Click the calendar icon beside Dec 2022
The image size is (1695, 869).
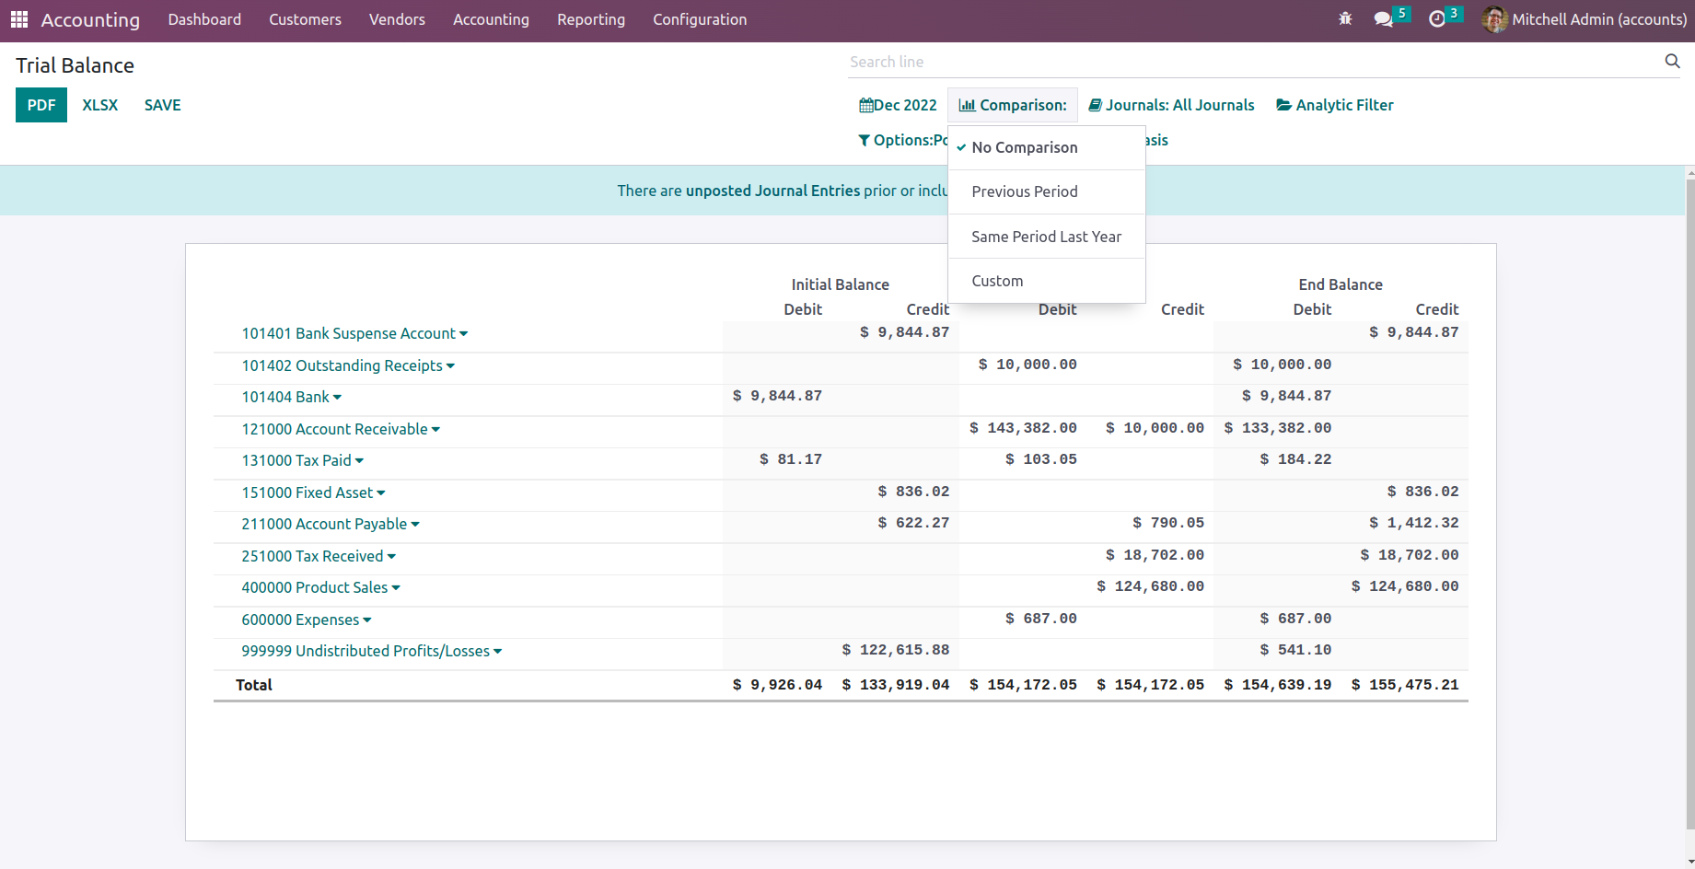point(865,105)
